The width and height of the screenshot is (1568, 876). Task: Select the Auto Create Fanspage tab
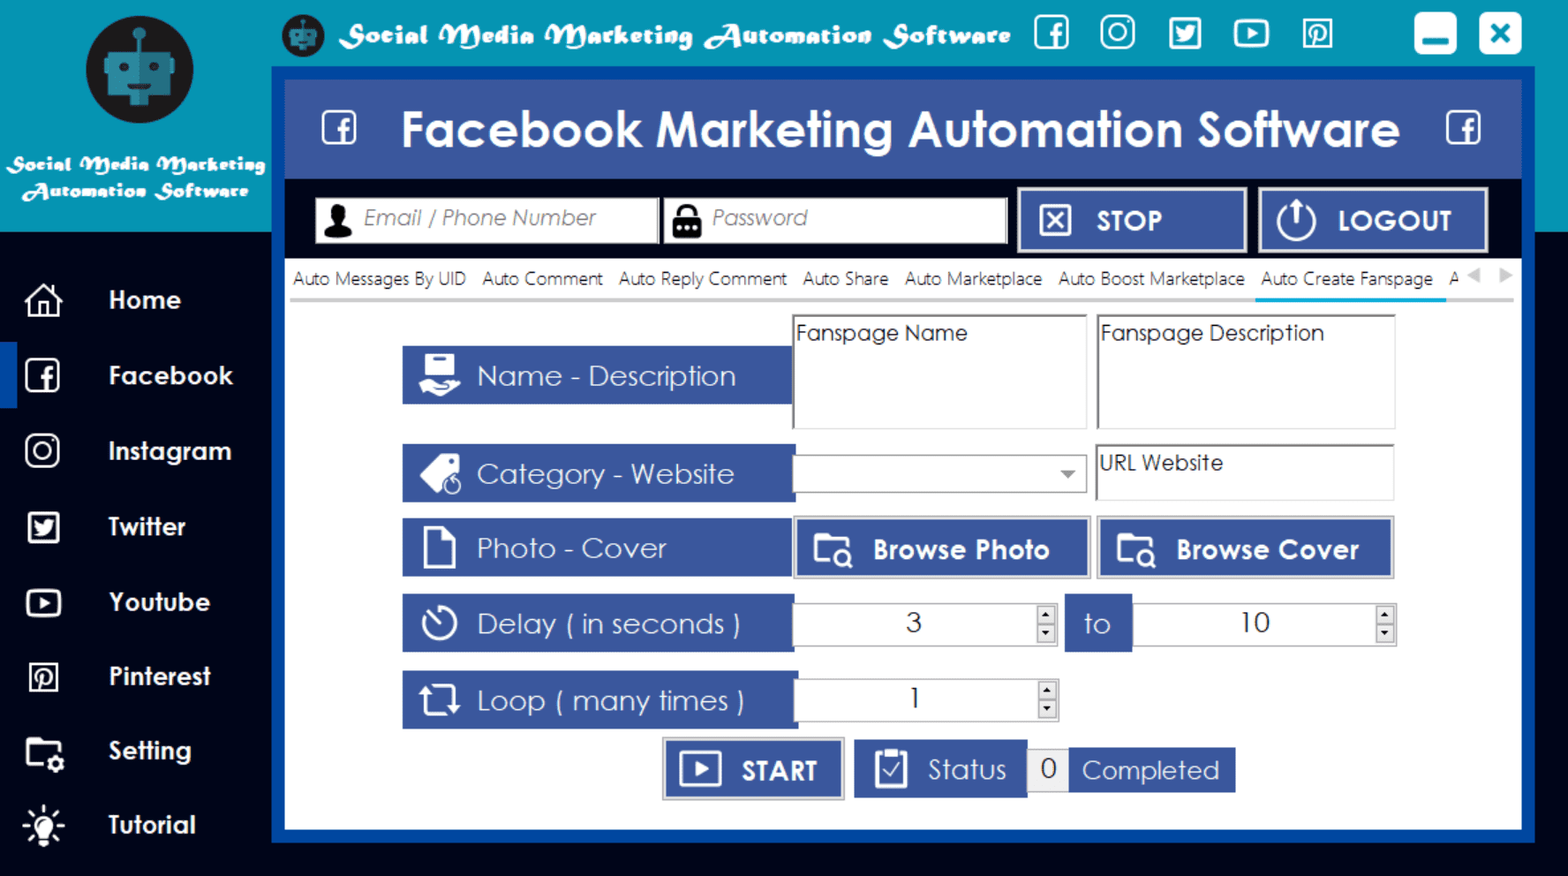pos(1346,279)
